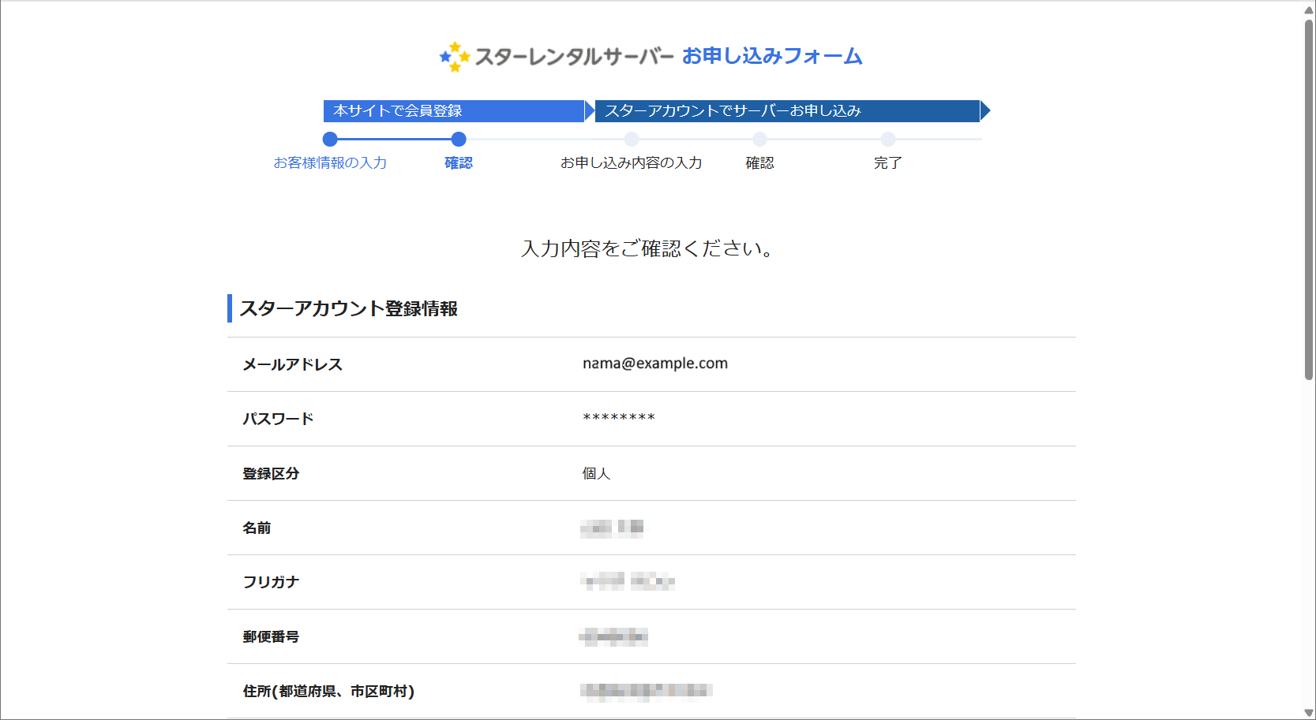
Task: Click the スターレンタルサーバー title text
Action: [574, 57]
